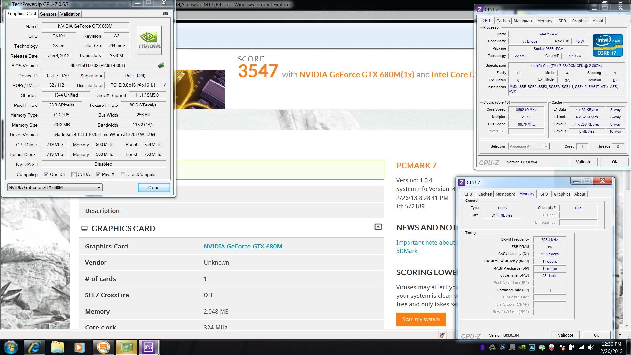Click the GPU-Z BIOS Version field
The width and height of the screenshot is (631, 355).
(x=98, y=65)
